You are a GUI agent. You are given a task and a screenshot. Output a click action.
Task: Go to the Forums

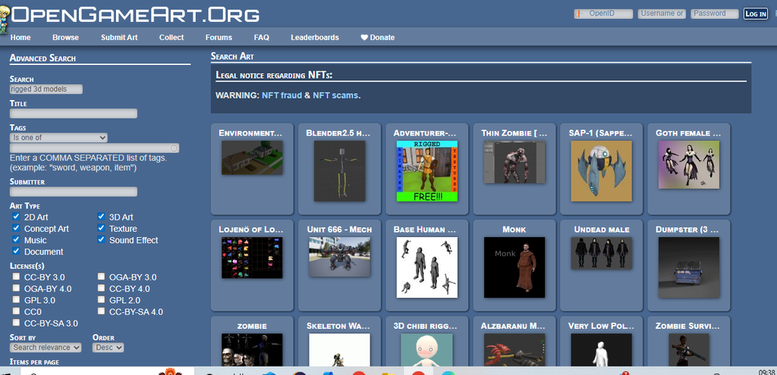coord(219,38)
